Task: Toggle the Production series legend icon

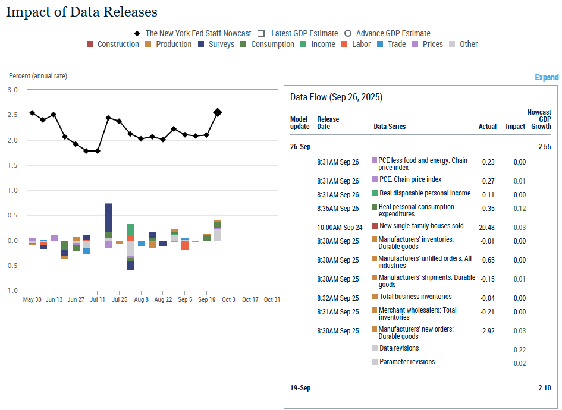Action: click(149, 44)
